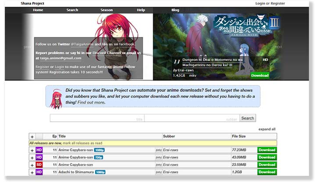Click Erai-raws subber in 43.09MB row
Viewport: 316px width, 182px height.
pos(170,157)
